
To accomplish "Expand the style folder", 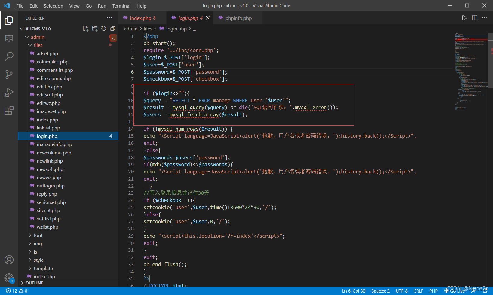I will 68,260.
